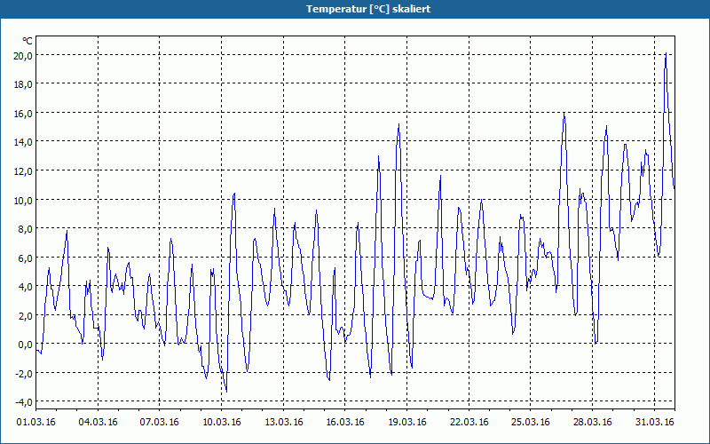
Task: Click the 28.03.16 date label
Action: pyautogui.click(x=592, y=423)
